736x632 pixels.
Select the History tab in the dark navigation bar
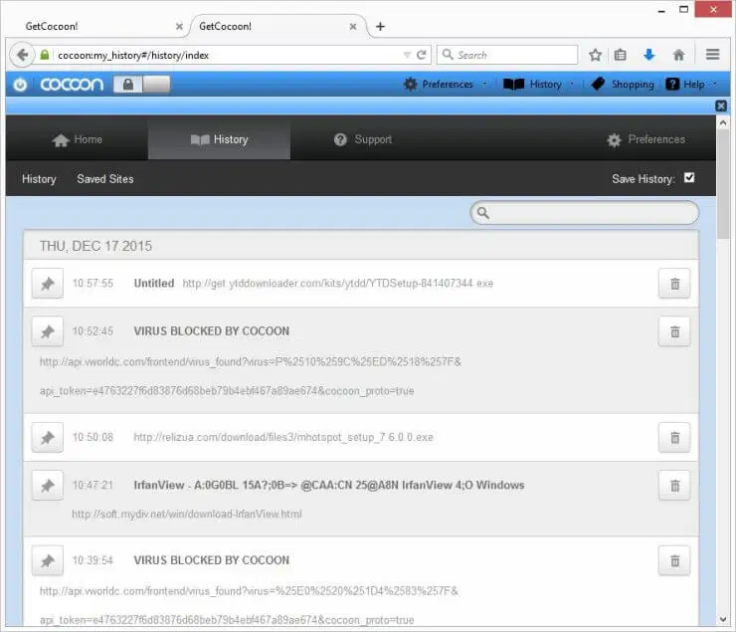tap(219, 139)
